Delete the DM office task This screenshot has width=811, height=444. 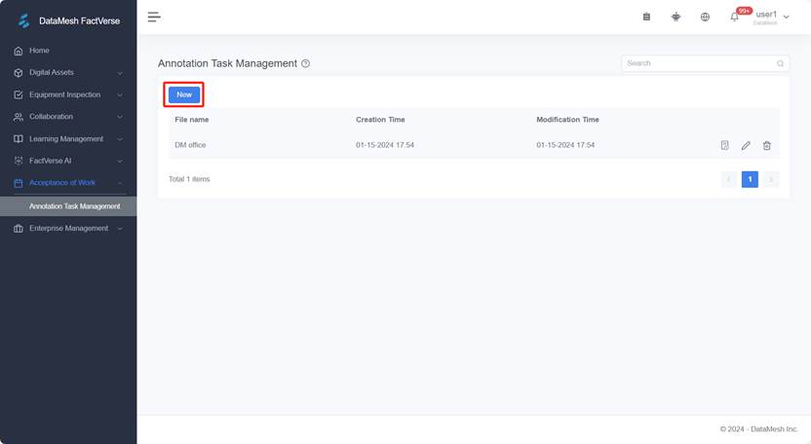tap(766, 145)
